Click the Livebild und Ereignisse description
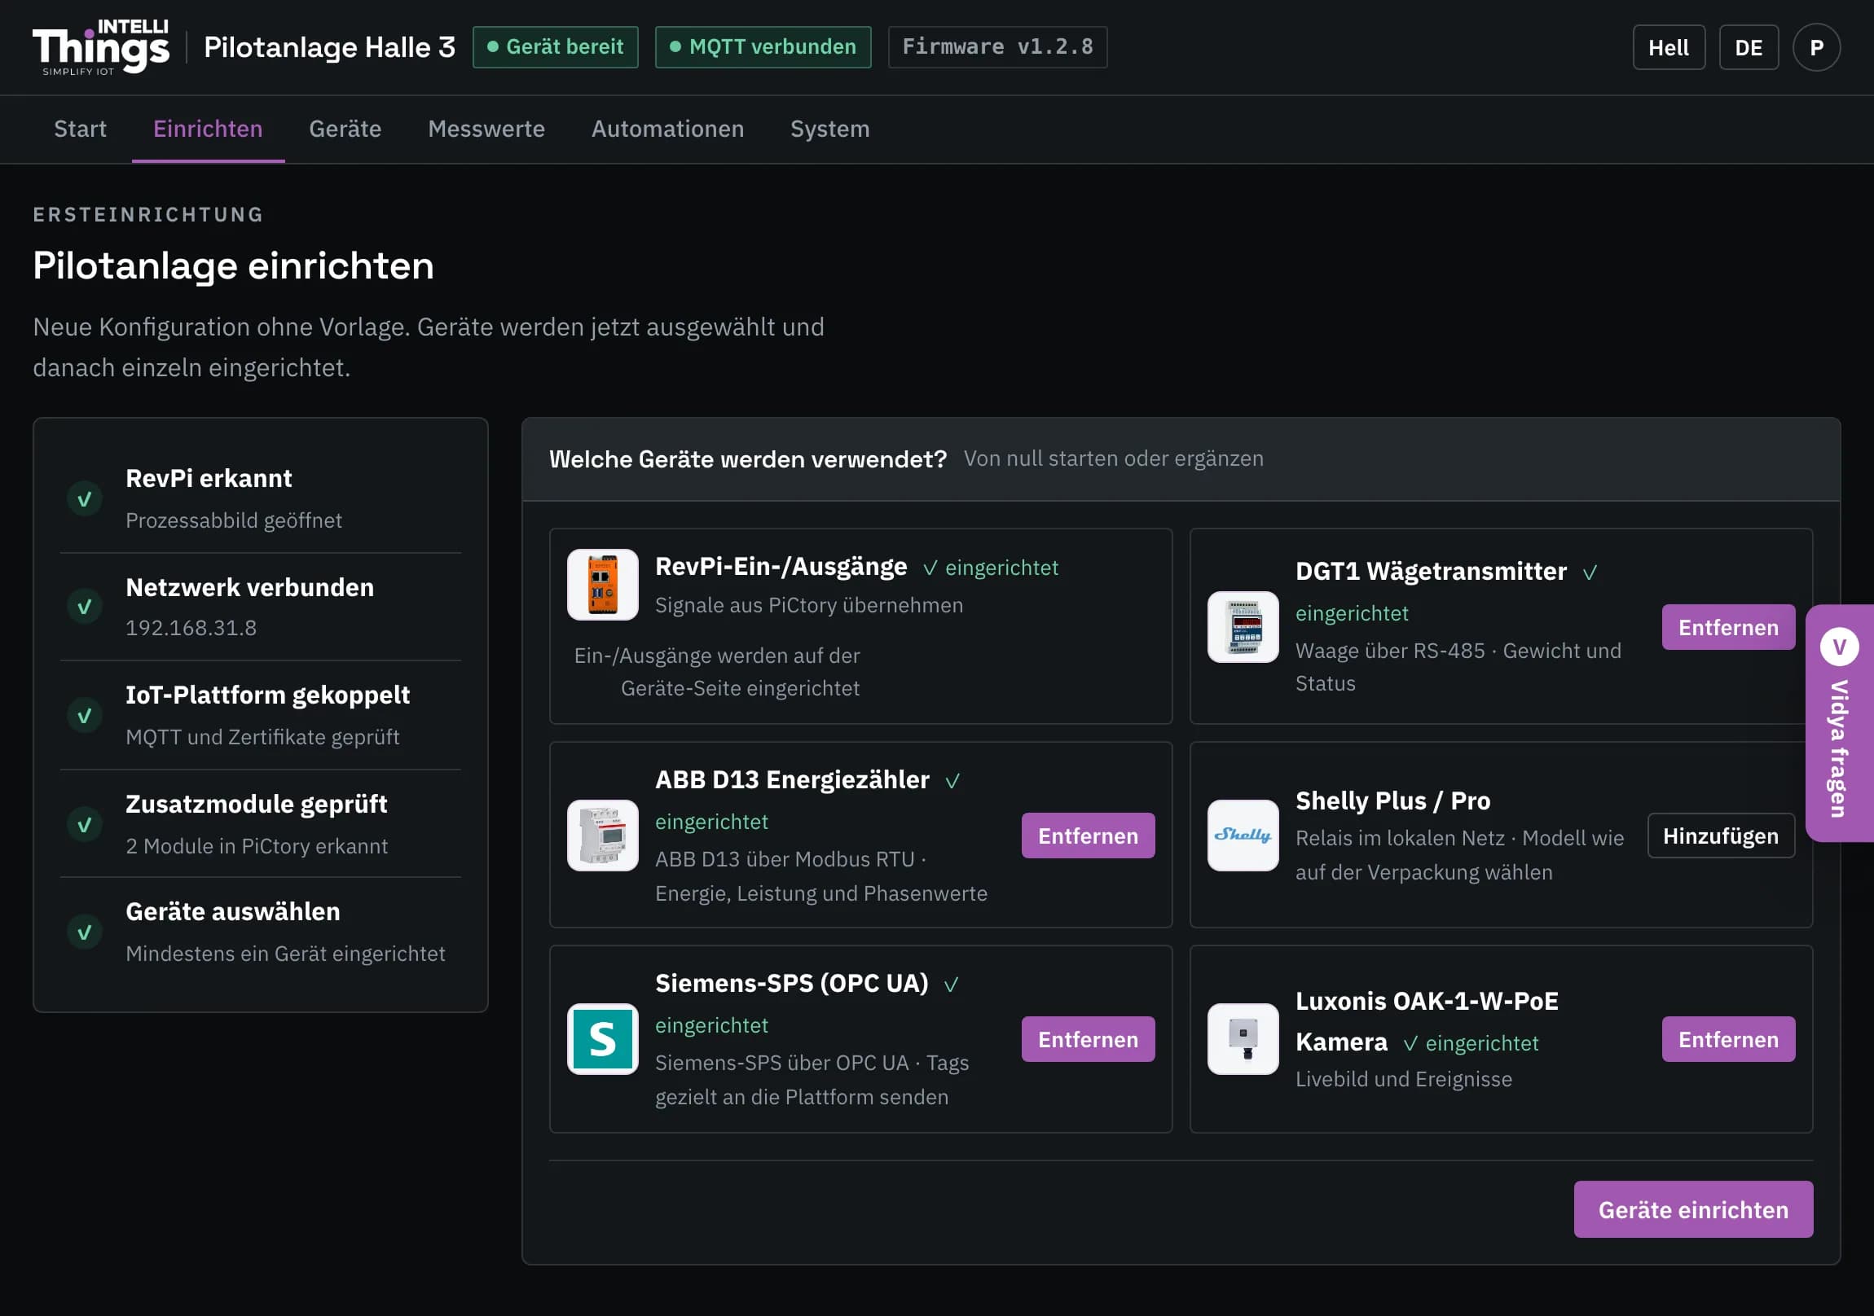Image resolution: width=1874 pixels, height=1316 pixels. click(x=1404, y=1079)
